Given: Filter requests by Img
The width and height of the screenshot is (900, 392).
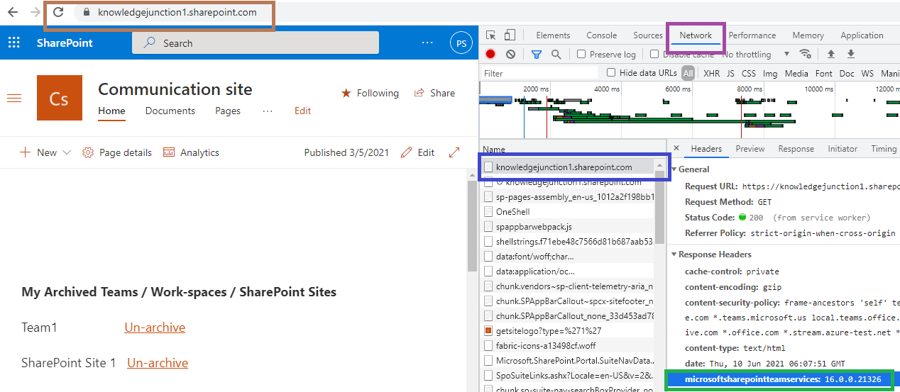Looking at the screenshot, I should 770,73.
